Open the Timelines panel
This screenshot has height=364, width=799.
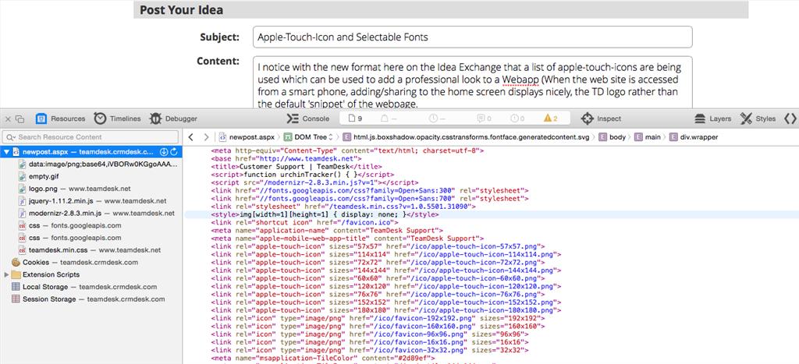click(x=117, y=118)
